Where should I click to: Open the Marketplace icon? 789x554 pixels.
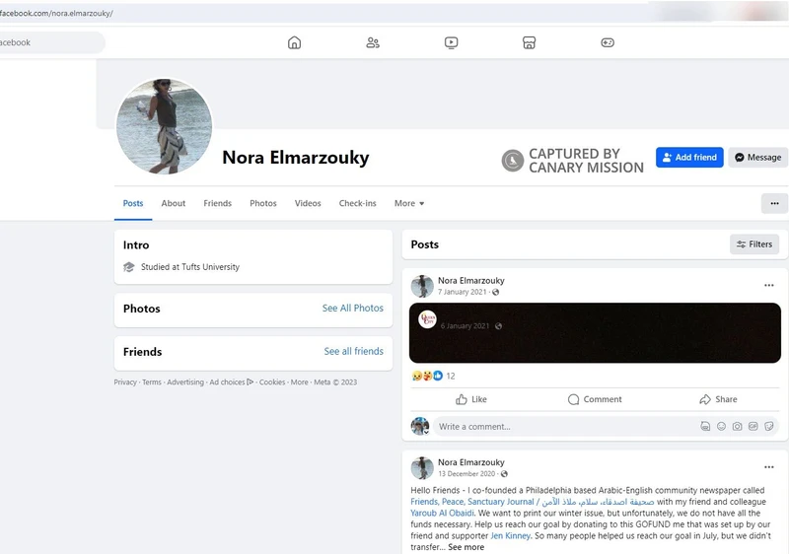click(529, 42)
